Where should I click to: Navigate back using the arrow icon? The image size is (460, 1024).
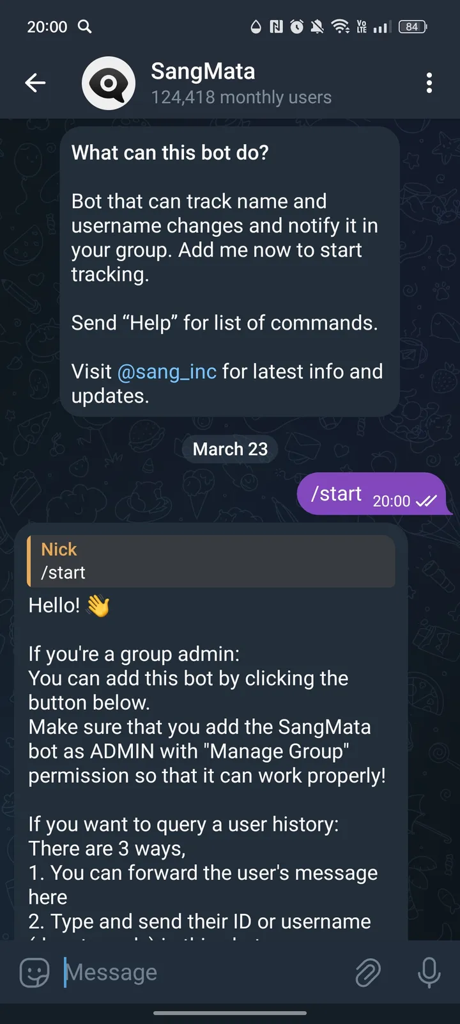click(35, 83)
